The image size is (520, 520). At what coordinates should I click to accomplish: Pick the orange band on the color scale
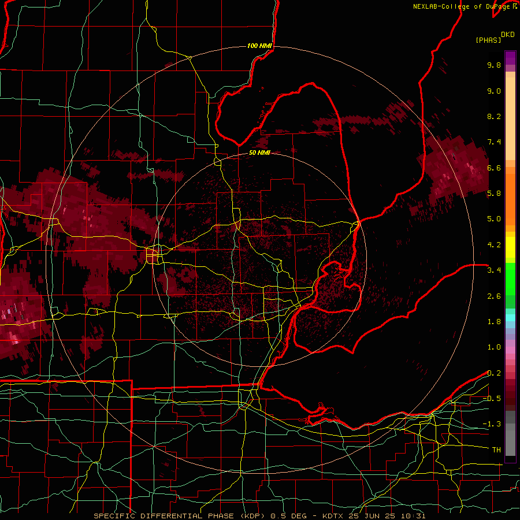click(510, 199)
